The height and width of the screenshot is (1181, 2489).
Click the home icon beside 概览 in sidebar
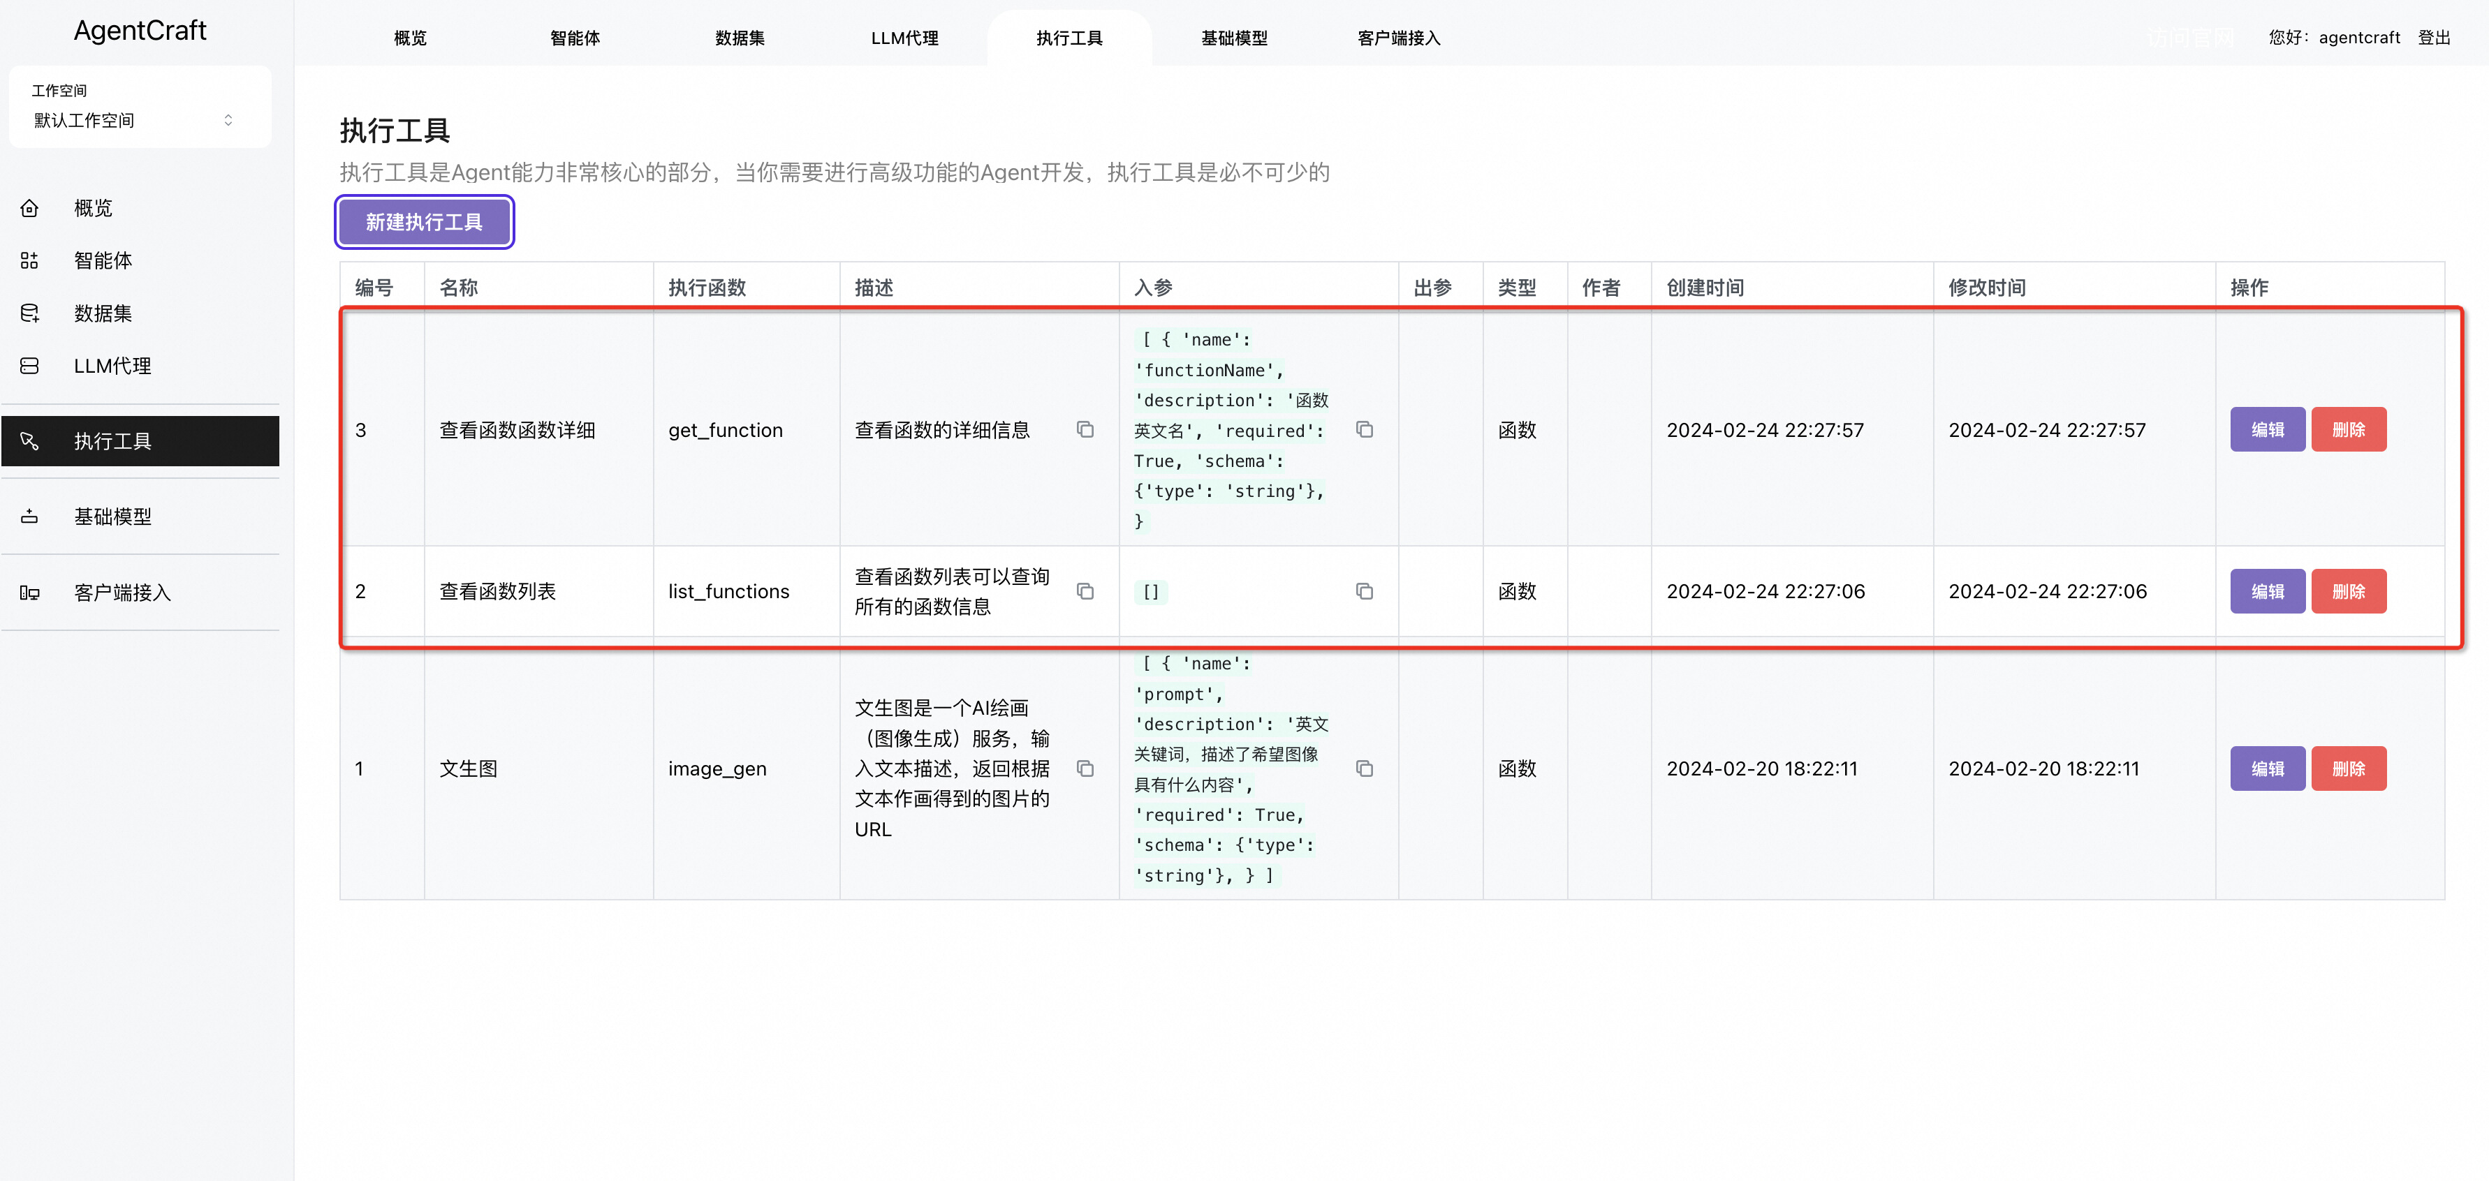30,207
